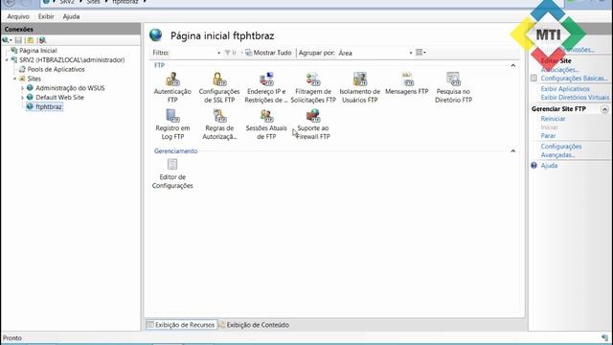Open the Exibir menu
613x345 pixels.
click(46, 16)
